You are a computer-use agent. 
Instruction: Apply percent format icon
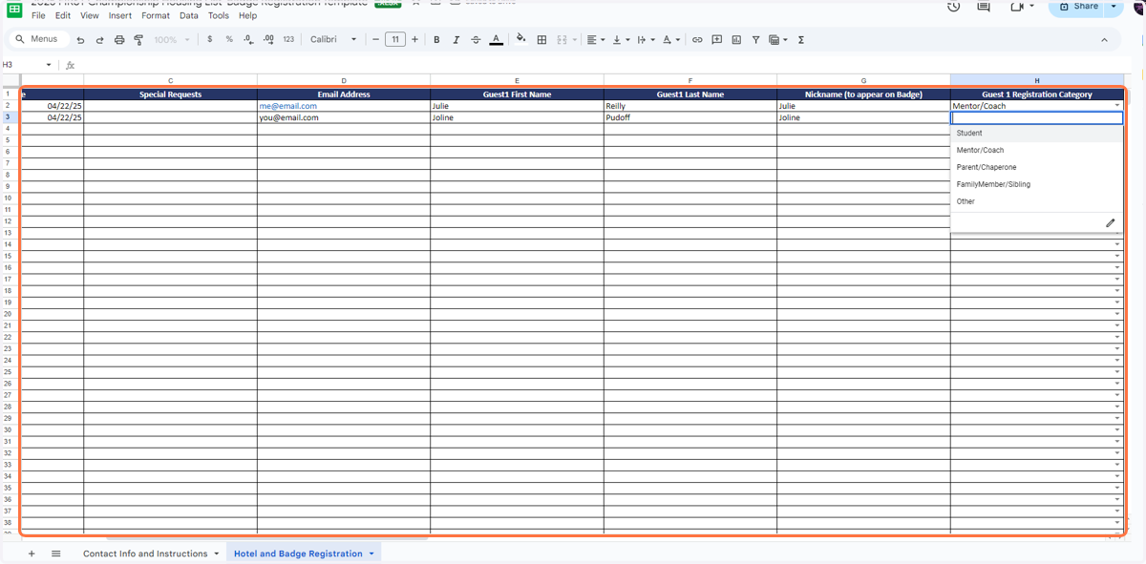[229, 40]
